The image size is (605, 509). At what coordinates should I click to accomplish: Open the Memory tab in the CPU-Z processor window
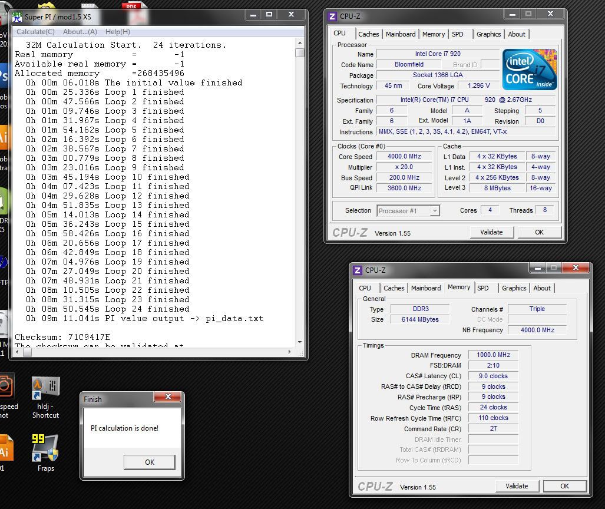[434, 34]
